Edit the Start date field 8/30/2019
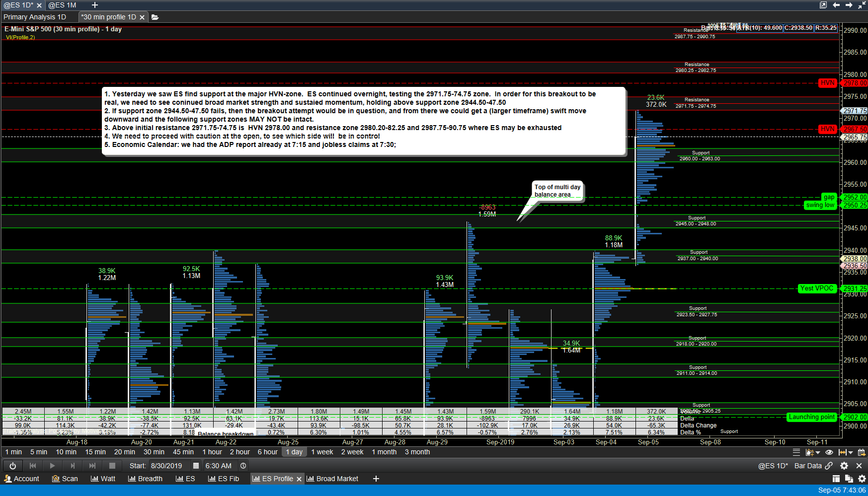The height and width of the screenshot is (496, 868). click(x=169, y=466)
